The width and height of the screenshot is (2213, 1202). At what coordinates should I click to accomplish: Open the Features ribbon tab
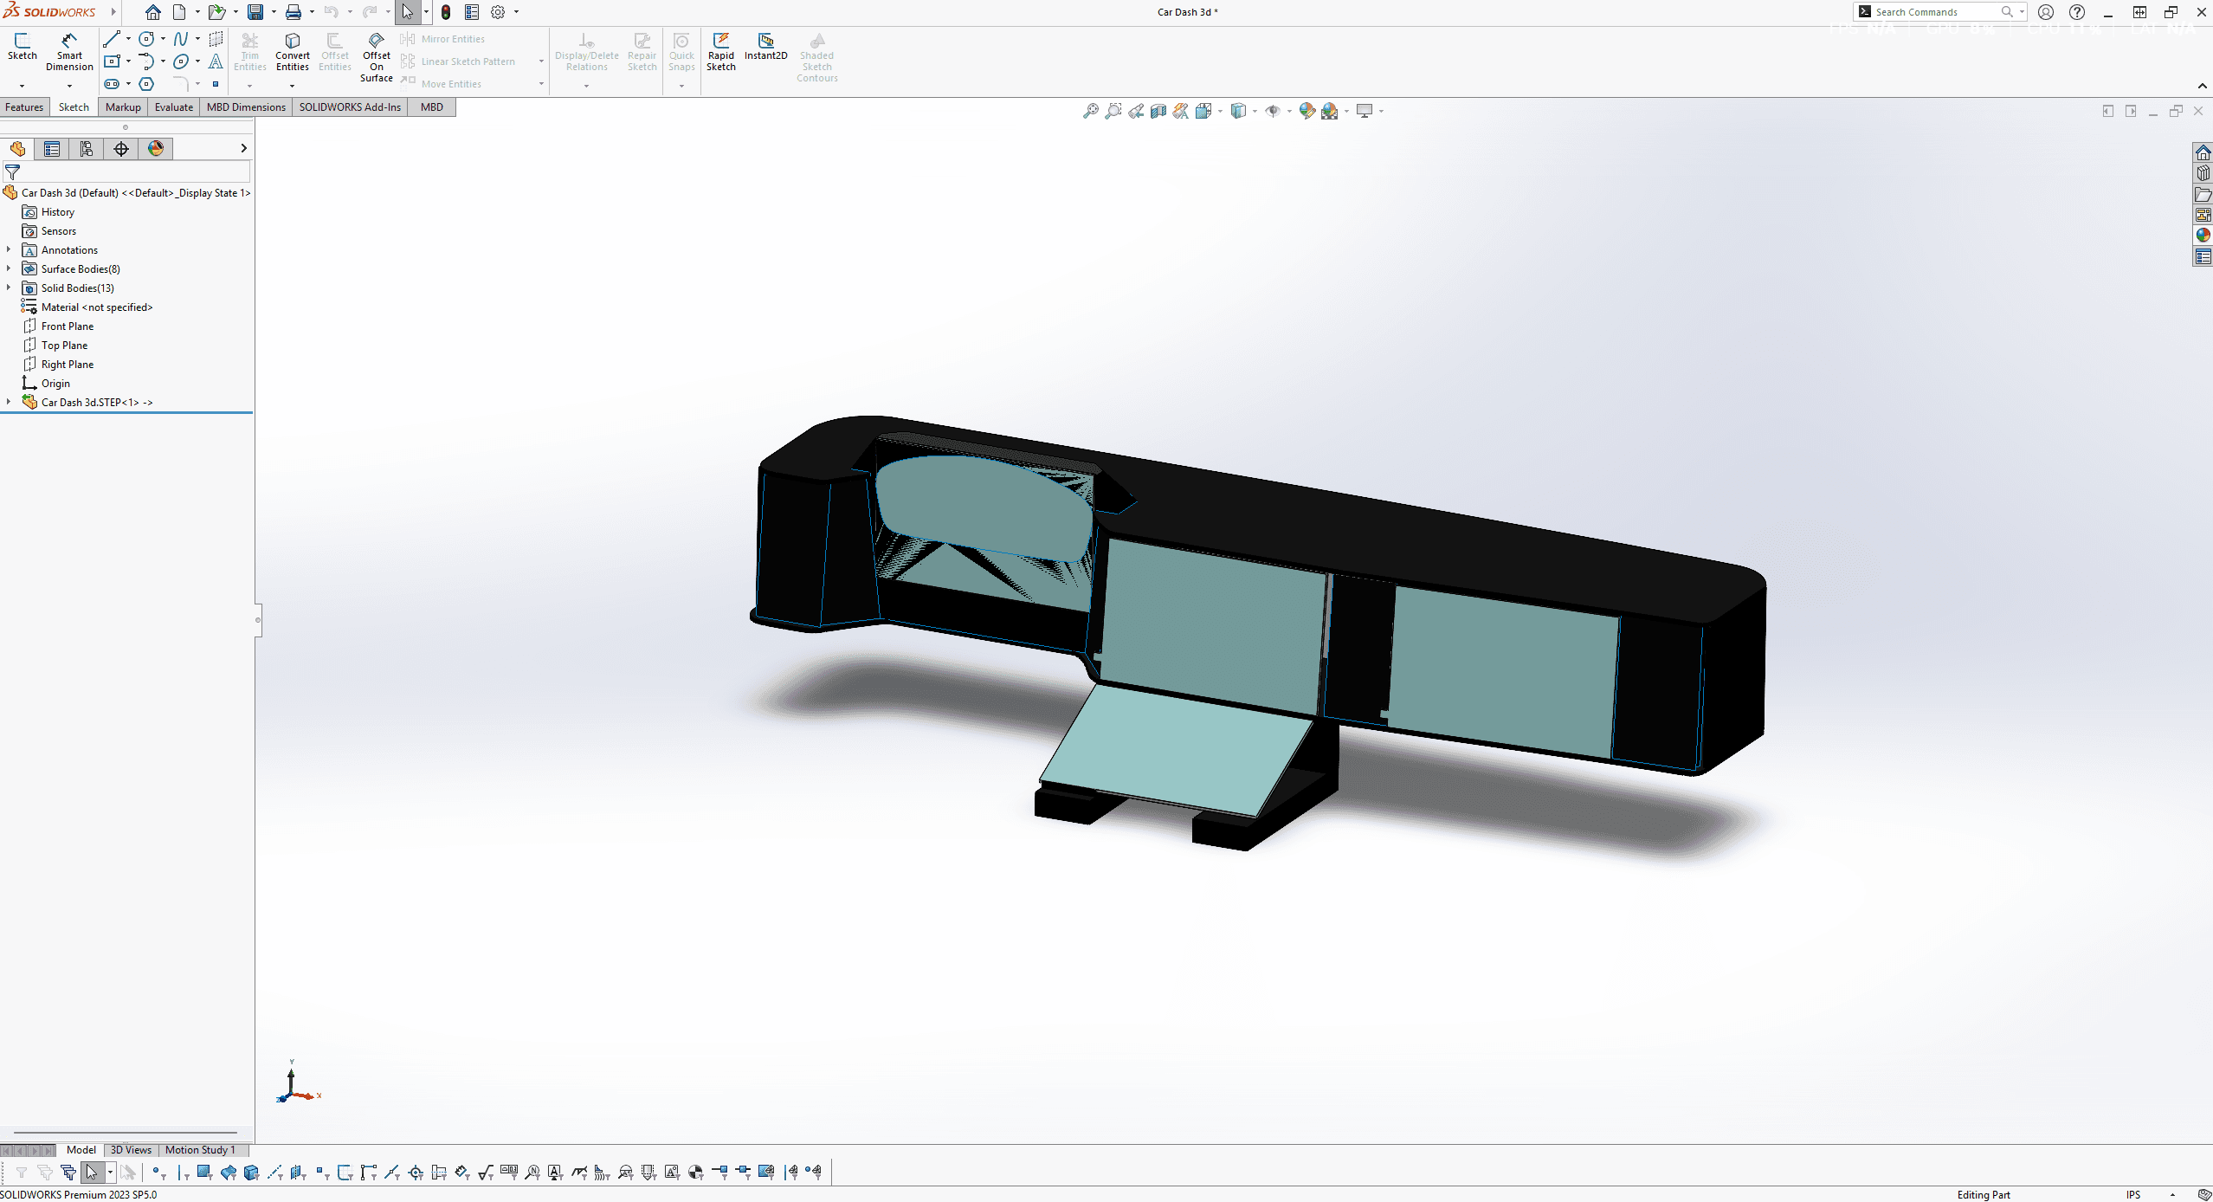coord(24,107)
